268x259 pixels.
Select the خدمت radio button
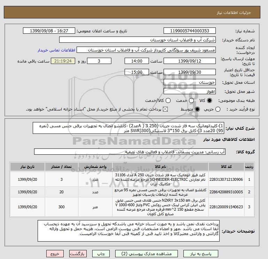[191, 100]
